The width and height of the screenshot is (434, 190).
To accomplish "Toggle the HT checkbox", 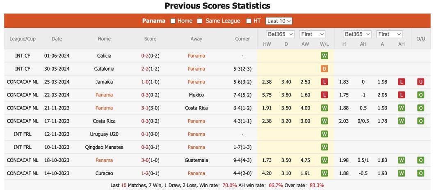I will (249, 21).
